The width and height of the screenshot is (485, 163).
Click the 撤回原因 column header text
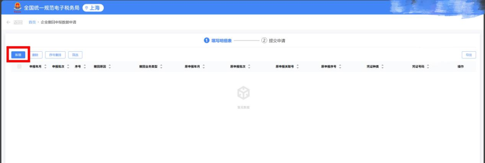pyautogui.click(x=100, y=66)
